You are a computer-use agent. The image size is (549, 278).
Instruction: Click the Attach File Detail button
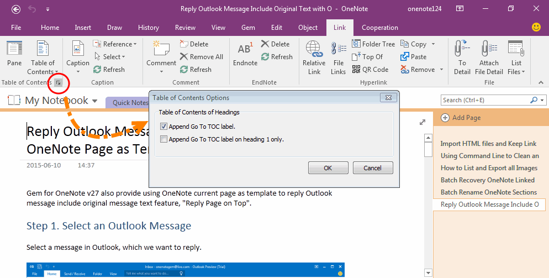point(489,57)
